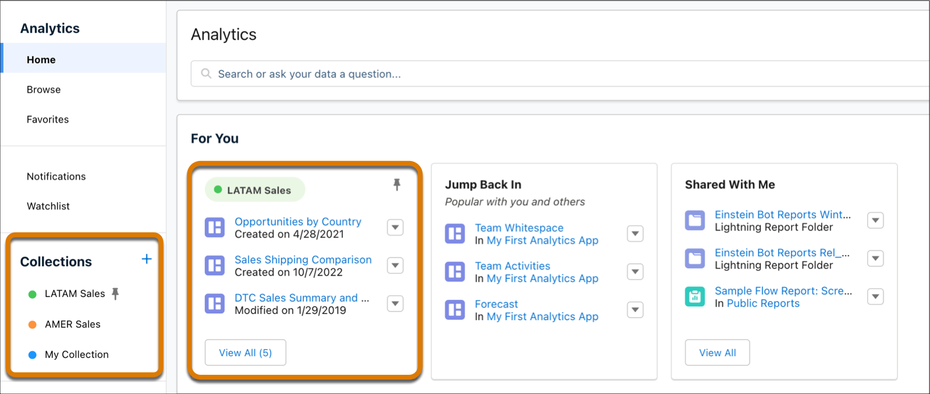930x394 pixels.
Task: Add a new collection with plus icon
Action: [x=147, y=259]
